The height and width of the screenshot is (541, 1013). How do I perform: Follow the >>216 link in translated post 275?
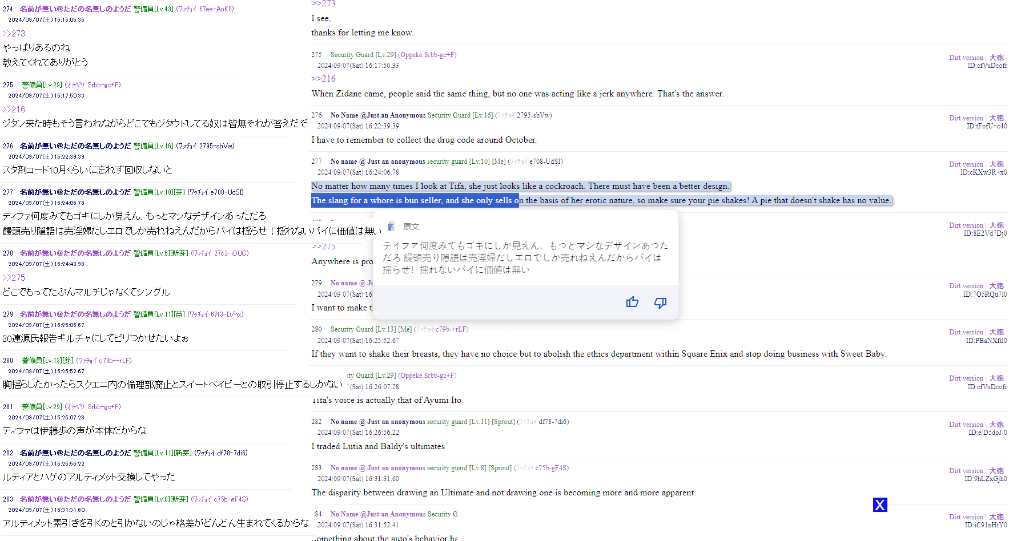[x=323, y=79]
